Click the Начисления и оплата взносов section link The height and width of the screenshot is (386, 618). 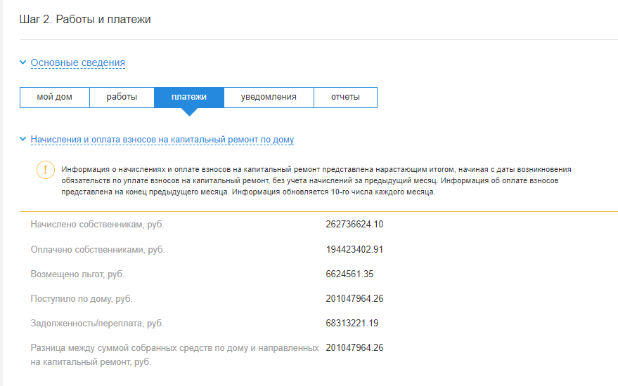click(162, 140)
